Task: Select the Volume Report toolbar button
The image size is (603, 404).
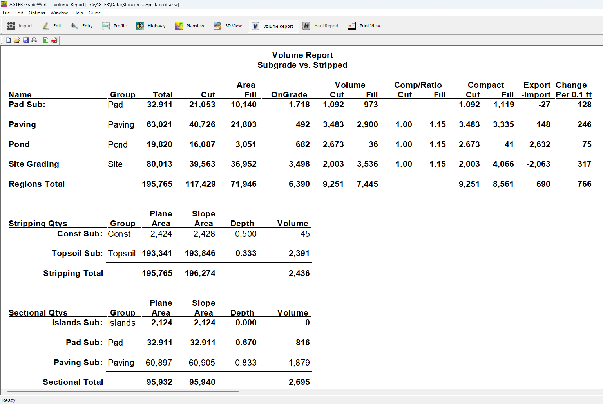Action: [273, 26]
